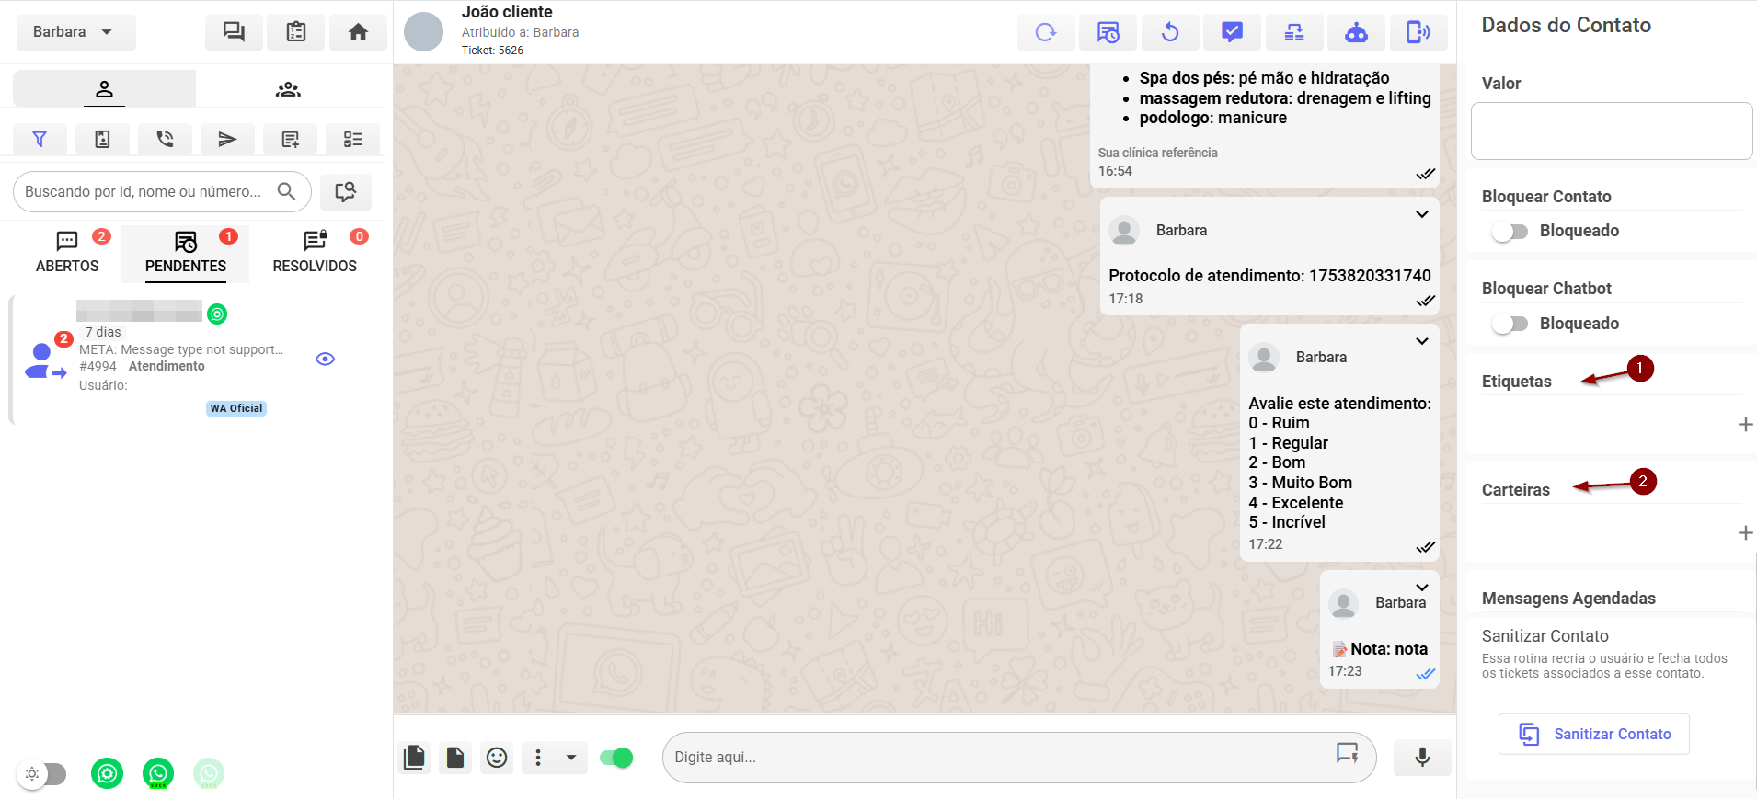Open the Barbara user dropdown
1757x799 pixels.
click(x=75, y=32)
